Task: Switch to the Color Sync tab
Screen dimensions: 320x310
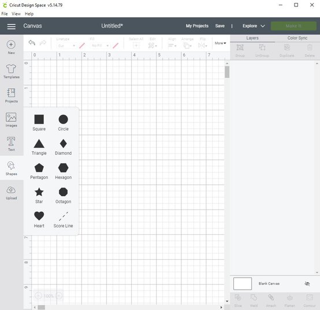Action: pyautogui.click(x=297, y=38)
